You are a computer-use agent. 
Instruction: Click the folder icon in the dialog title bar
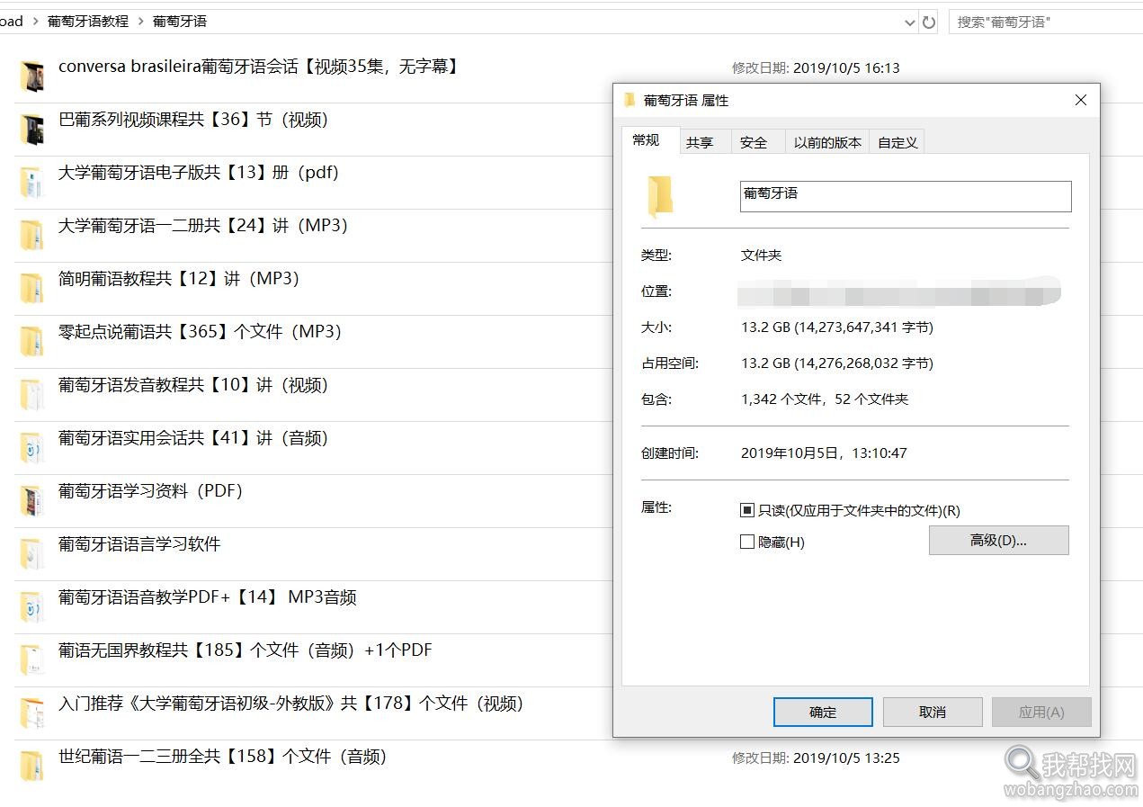click(628, 101)
